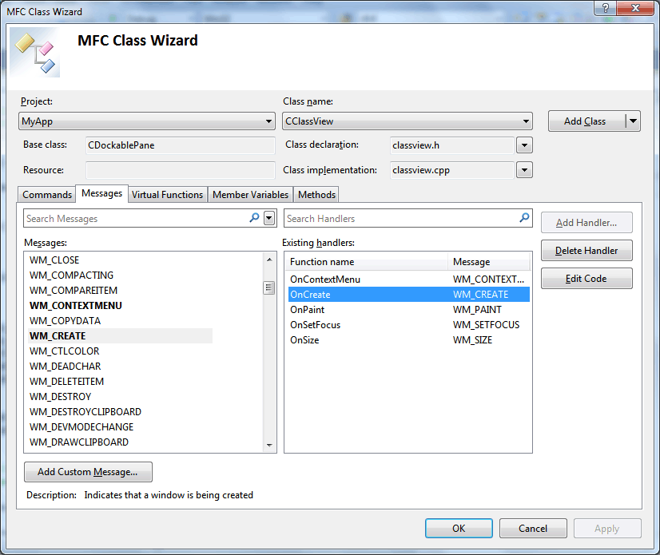Select WM_CLOSE in the Messages list
This screenshot has width=660, height=555.
pyautogui.click(x=54, y=260)
